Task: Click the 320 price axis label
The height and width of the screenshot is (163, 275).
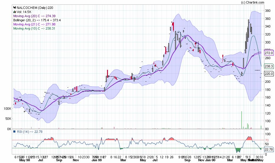Action: click(268, 34)
